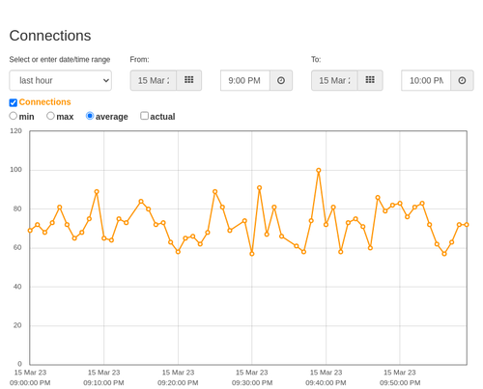Select the max radio button
The image size is (483, 389).
pyautogui.click(x=50, y=116)
